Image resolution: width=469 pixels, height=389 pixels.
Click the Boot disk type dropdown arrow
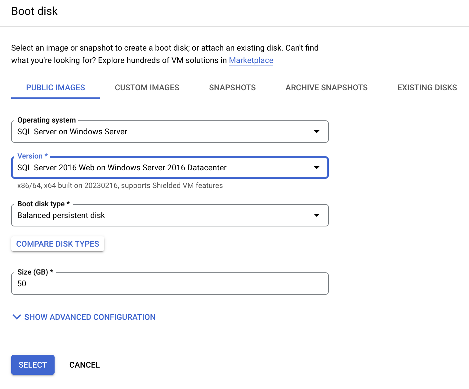click(x=317, y=215)
